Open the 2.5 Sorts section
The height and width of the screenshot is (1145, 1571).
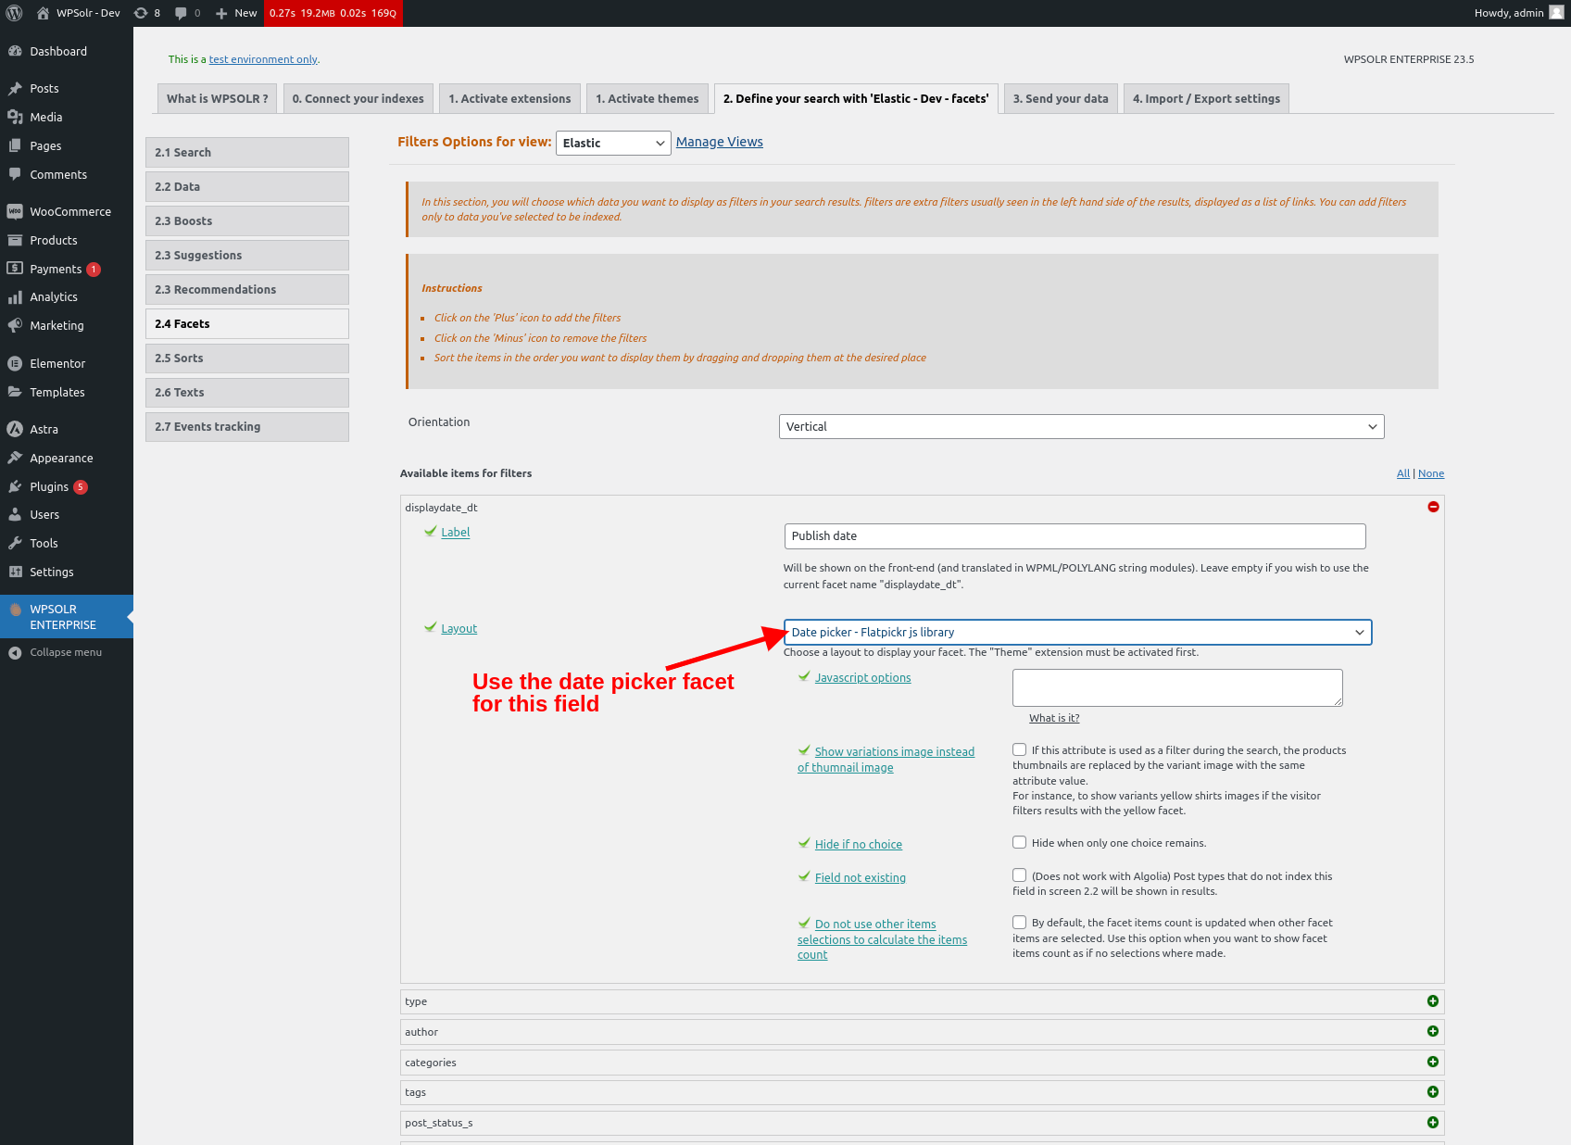(247, 358)
